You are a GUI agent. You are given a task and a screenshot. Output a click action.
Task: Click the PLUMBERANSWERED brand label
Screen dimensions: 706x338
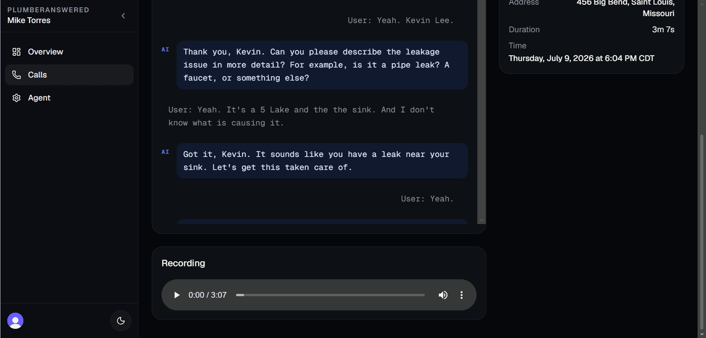pos(48,10)
